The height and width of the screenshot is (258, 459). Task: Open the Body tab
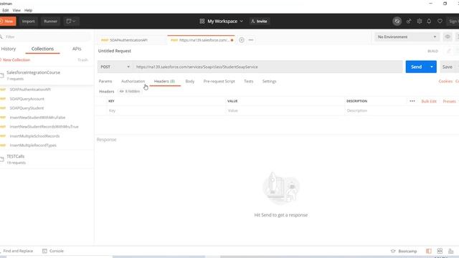[189, 81]
